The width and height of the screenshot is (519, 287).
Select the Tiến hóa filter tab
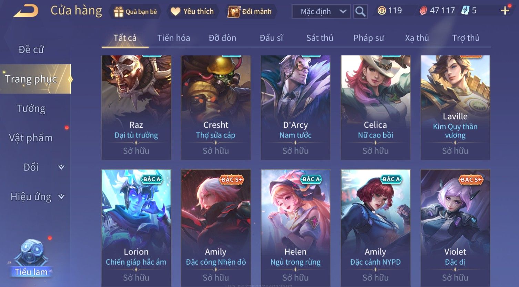pos(174,38)
